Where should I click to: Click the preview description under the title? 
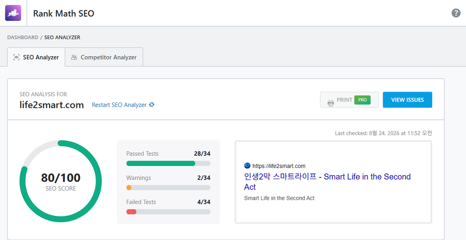point(279,198)
